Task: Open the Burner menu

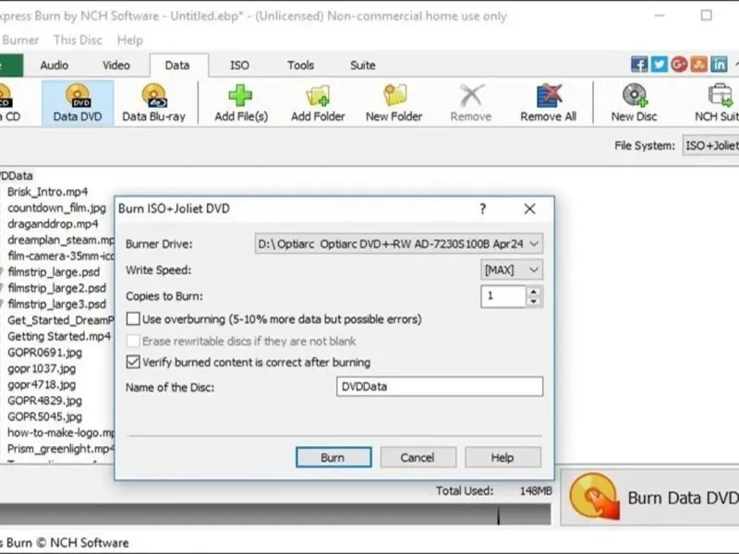Action: tap(19, 40)
